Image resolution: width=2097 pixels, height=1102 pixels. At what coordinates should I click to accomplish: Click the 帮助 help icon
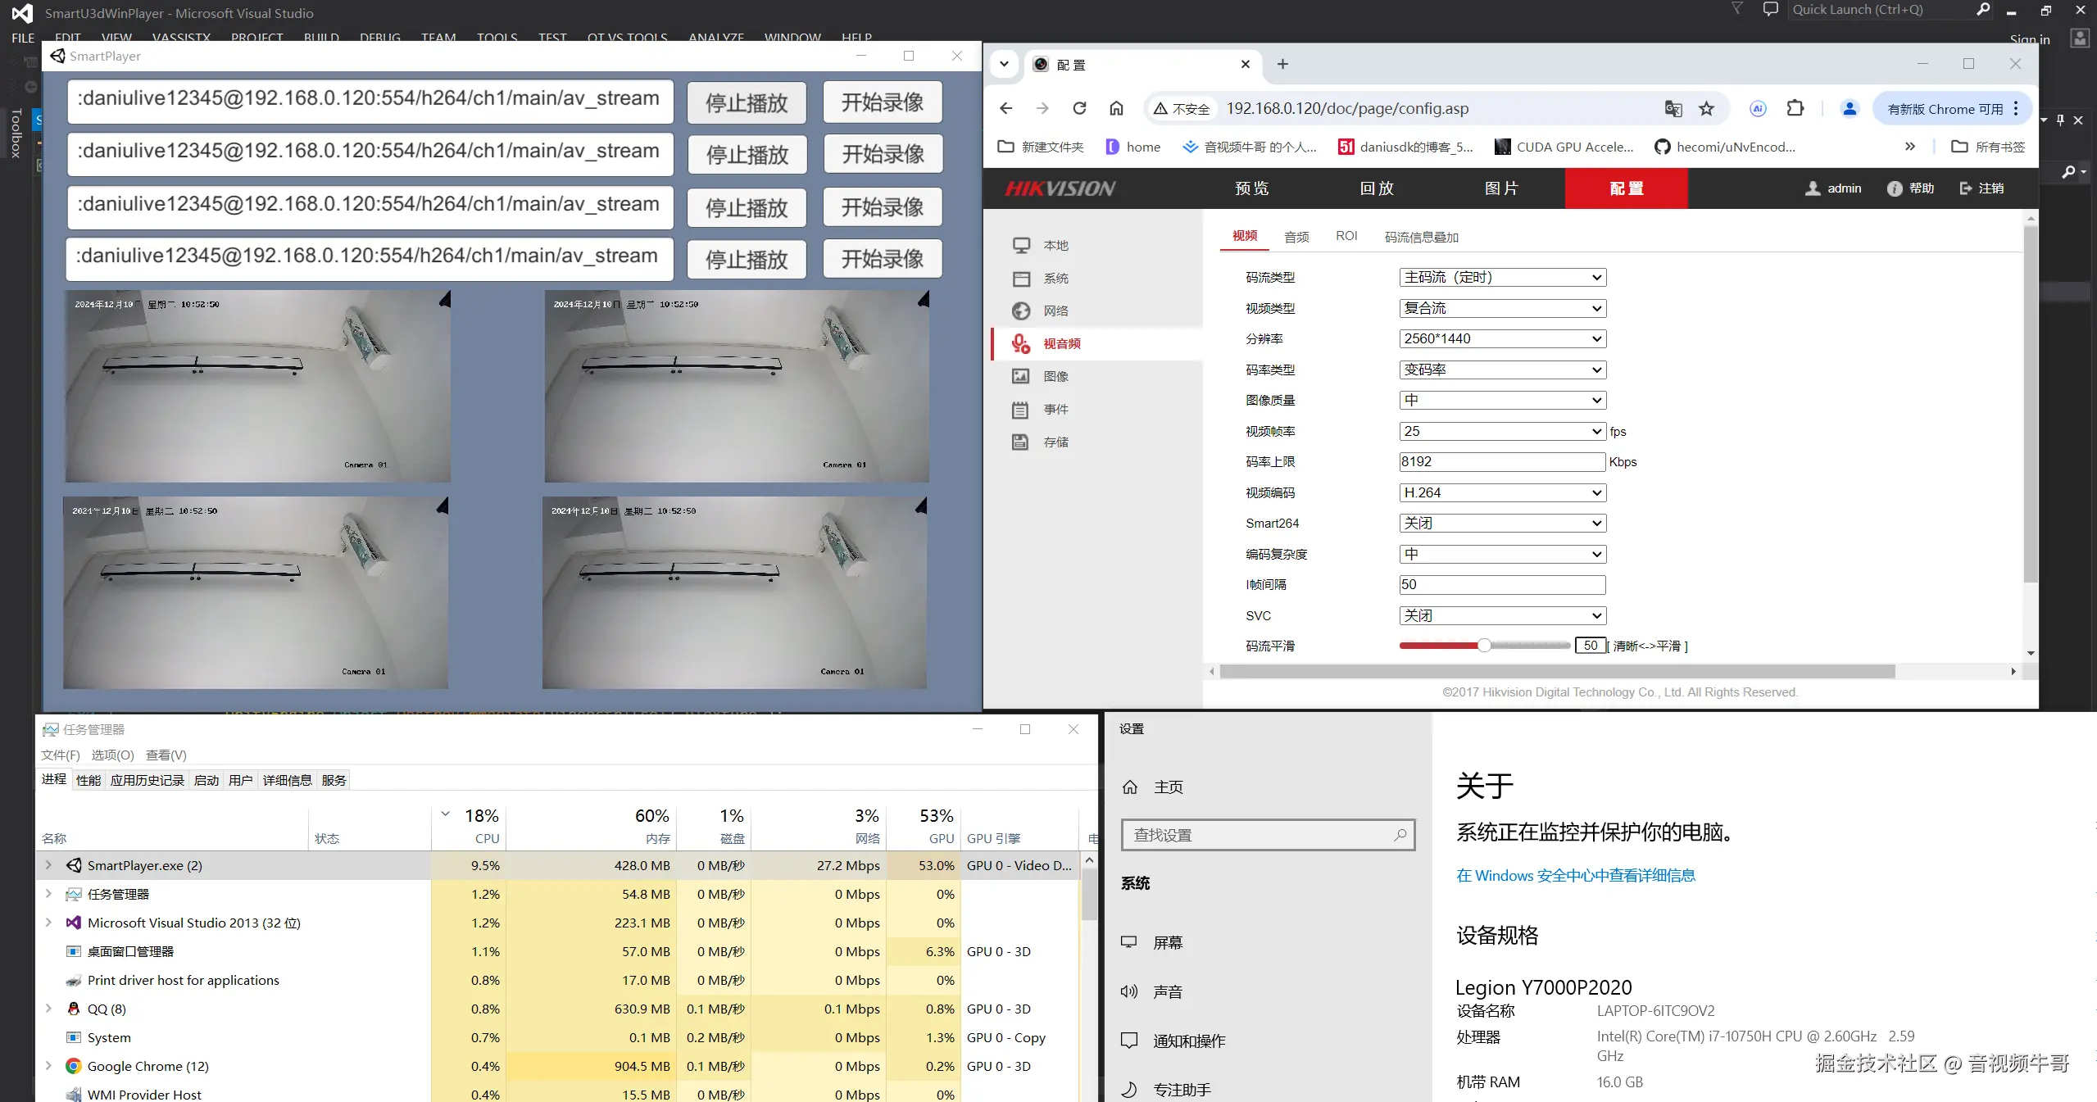pyautogui.click(x=1895, y=188)
